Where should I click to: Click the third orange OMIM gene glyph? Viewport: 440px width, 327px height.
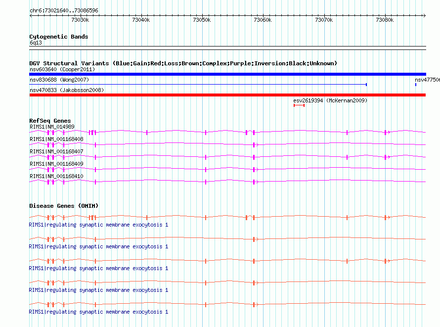click(227, 261)
